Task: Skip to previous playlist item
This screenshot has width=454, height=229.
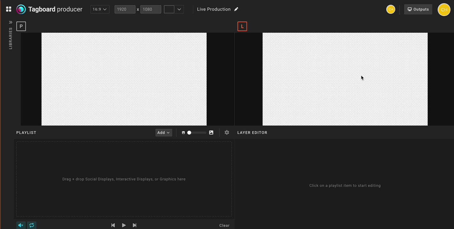Action: [x=113, y=225]
